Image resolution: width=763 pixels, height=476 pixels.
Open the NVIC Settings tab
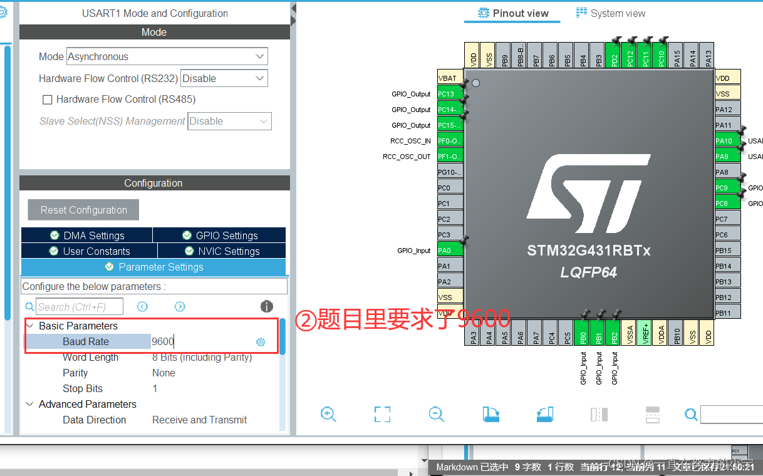point(222,251)
